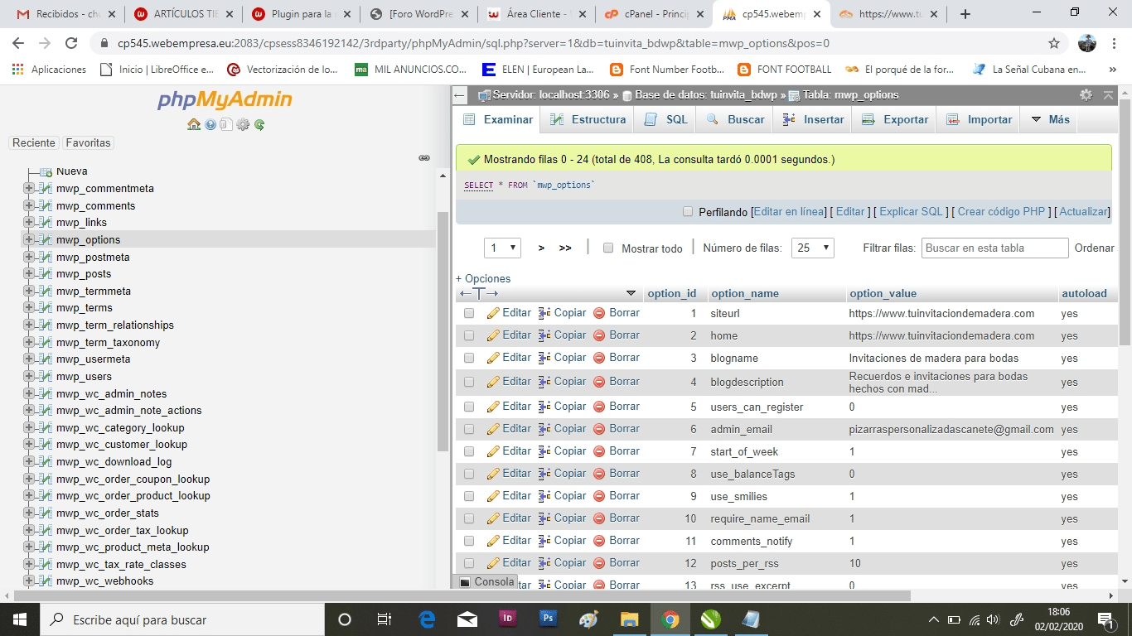Select the admin_email row checkbox
This screenshot has width=1132, height=636.
469,430
